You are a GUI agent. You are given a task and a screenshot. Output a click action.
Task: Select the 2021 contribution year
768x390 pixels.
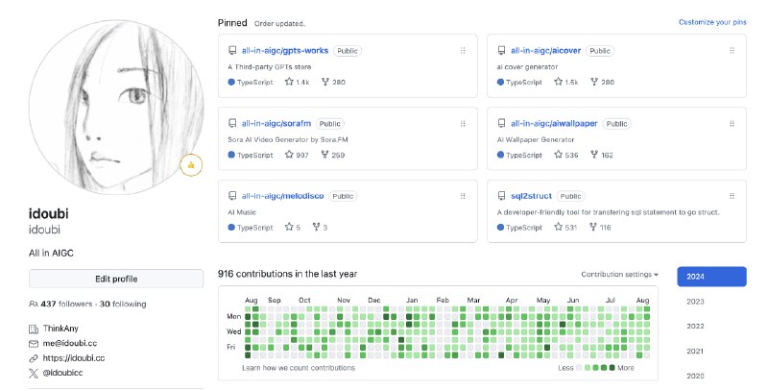click(x=695, y=351)
